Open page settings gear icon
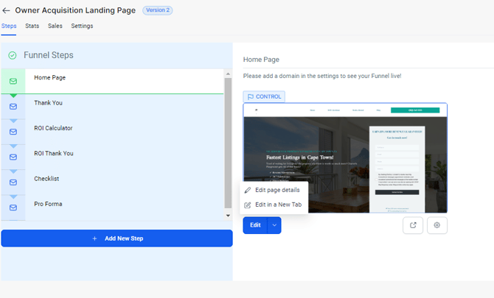Screen dimensions: 494x298 (436, 225)
